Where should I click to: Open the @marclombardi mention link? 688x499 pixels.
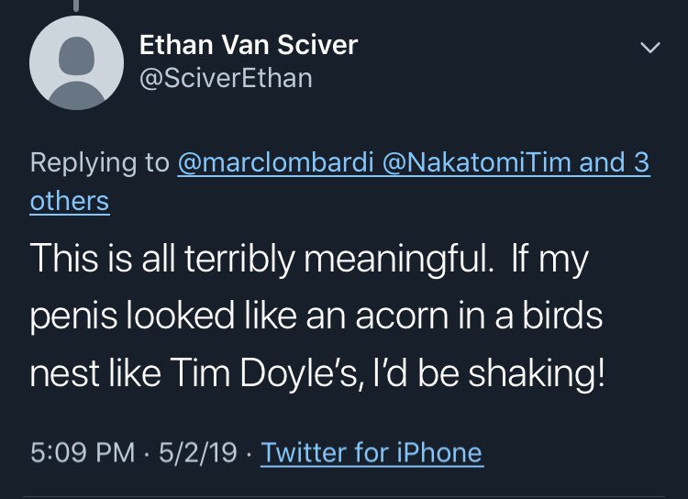(276, 162)
